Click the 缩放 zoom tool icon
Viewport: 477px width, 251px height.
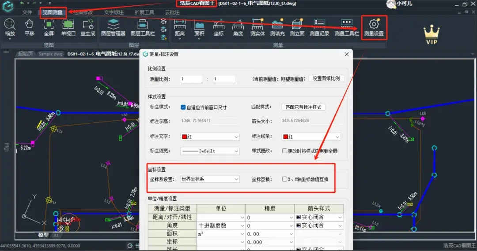point(10,24)
